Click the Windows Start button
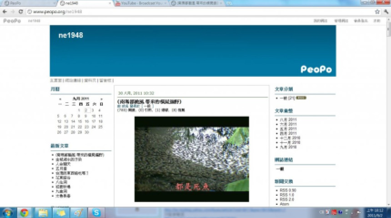Image resolution: width=391 pixels, height=218 pixels. click(7, 213)
